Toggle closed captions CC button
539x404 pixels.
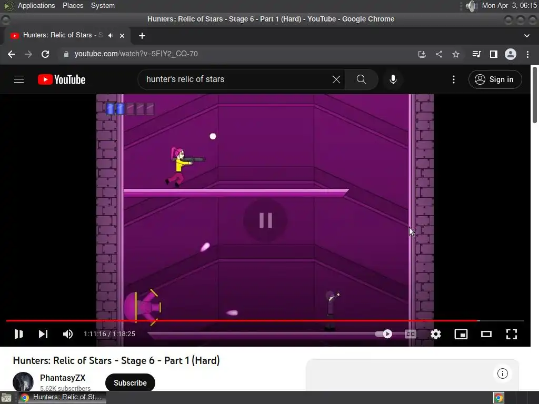411,334
